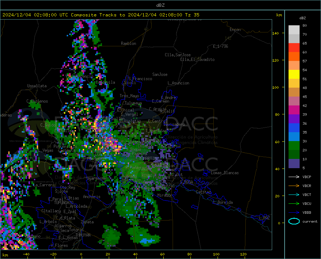Click the white VBCP arrow in legend
Viewport: 321px width, 259px height.
point(294,177)
